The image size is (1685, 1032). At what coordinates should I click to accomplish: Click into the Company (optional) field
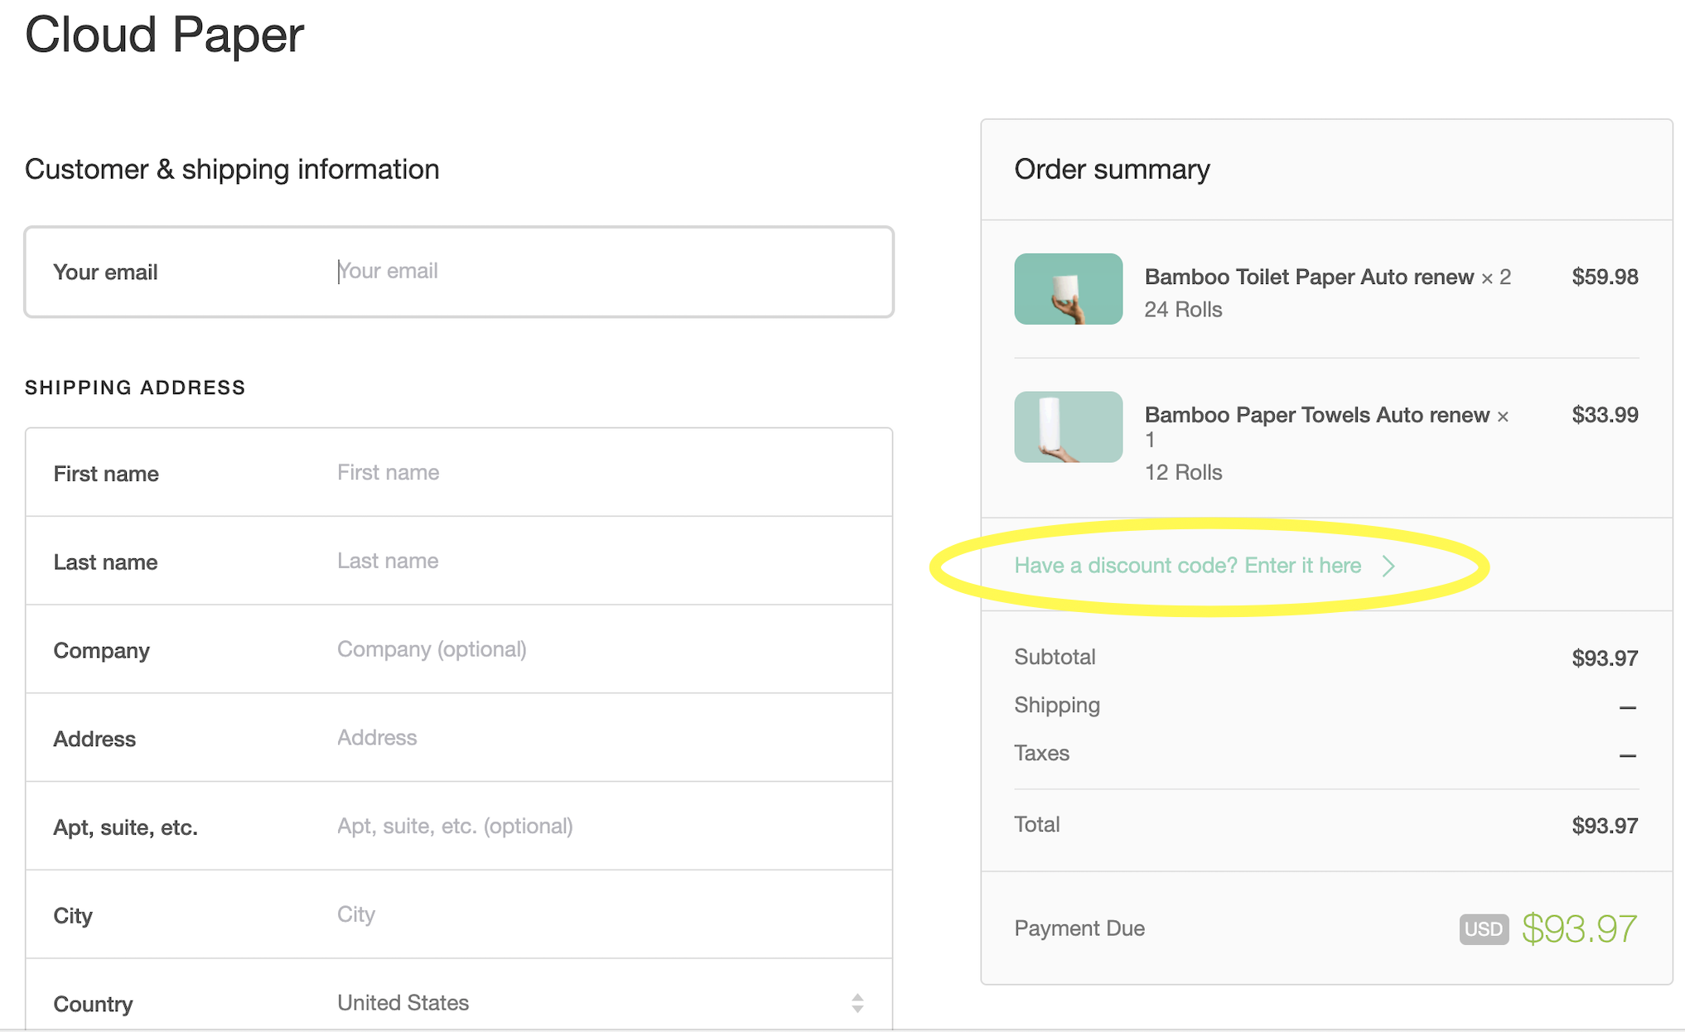click(459, 649)
